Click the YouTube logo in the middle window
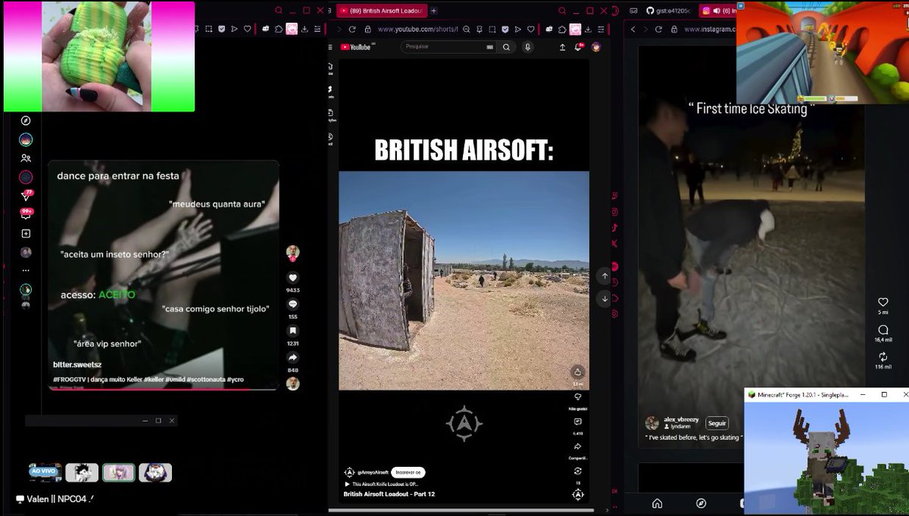 [x=355, y=47]
